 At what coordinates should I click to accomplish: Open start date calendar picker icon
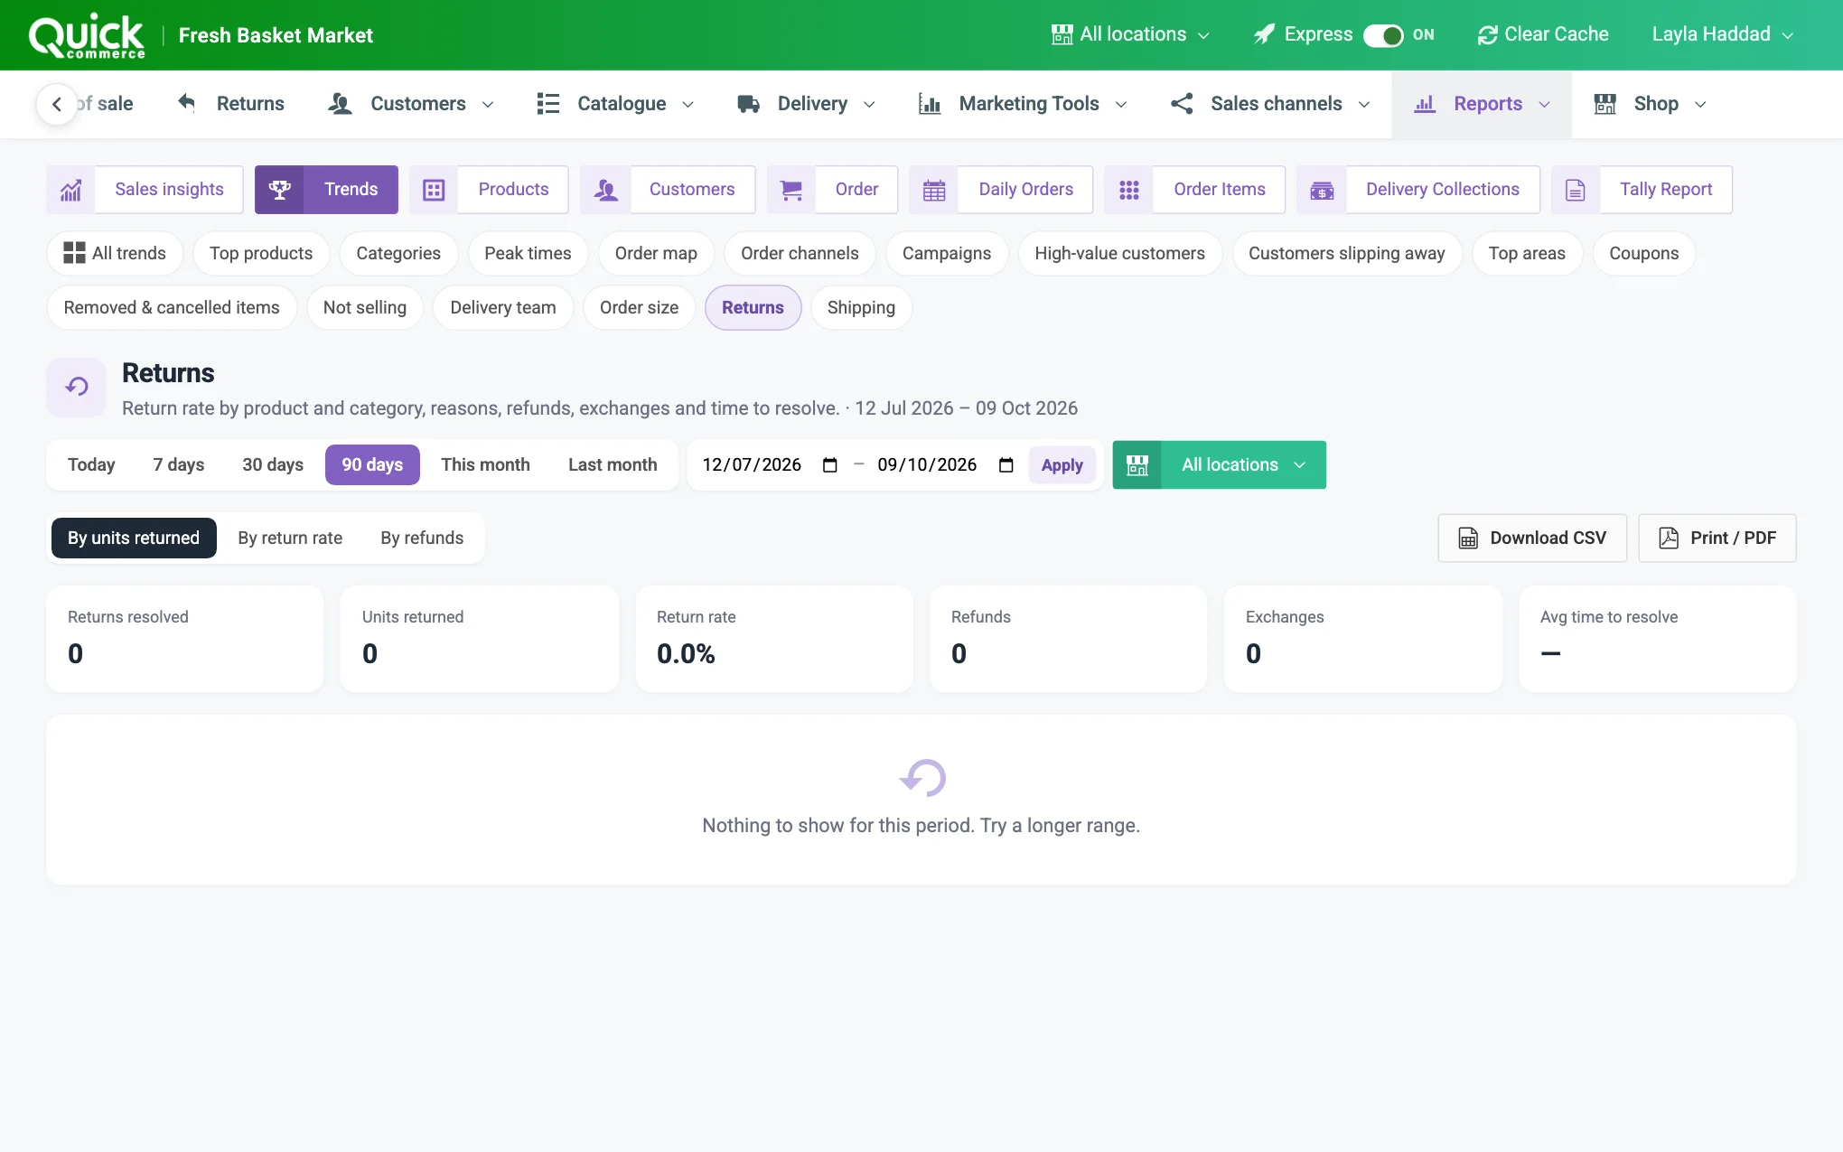tap(830, 465)
